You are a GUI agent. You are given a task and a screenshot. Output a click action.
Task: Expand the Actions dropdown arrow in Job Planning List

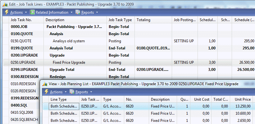pos(66,92)
